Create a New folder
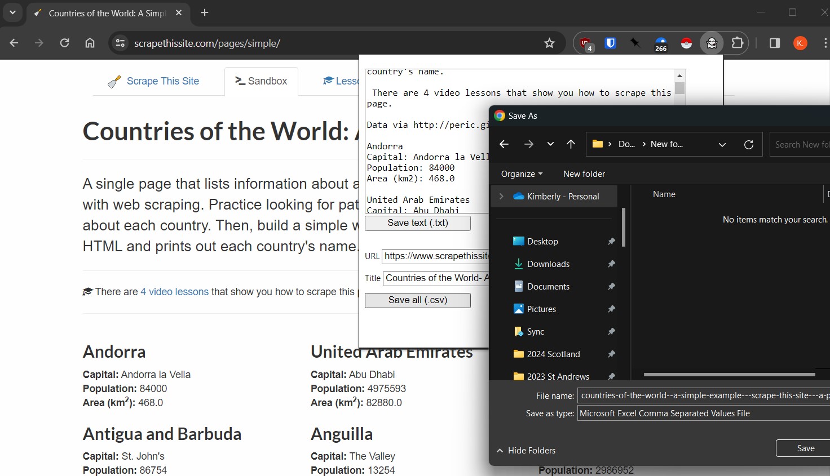Screen dimensions: 830x476 [584, 174]
